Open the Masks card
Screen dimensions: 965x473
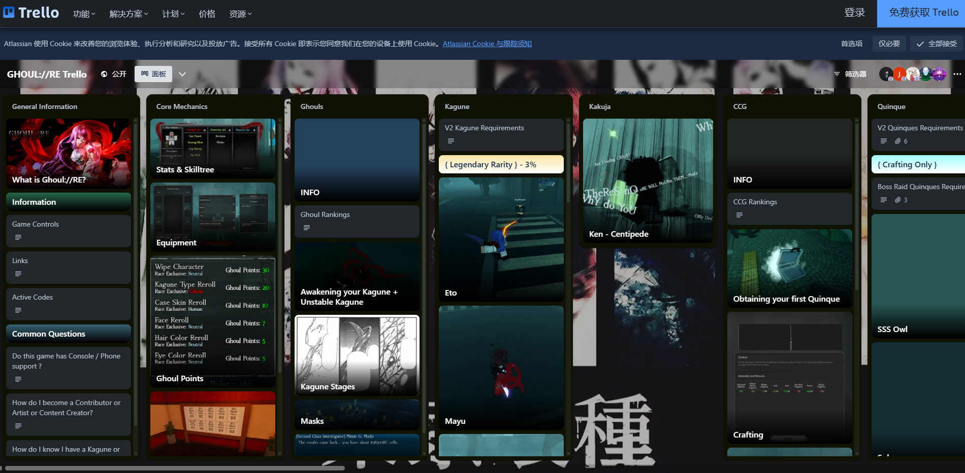[x=357, y=415]
